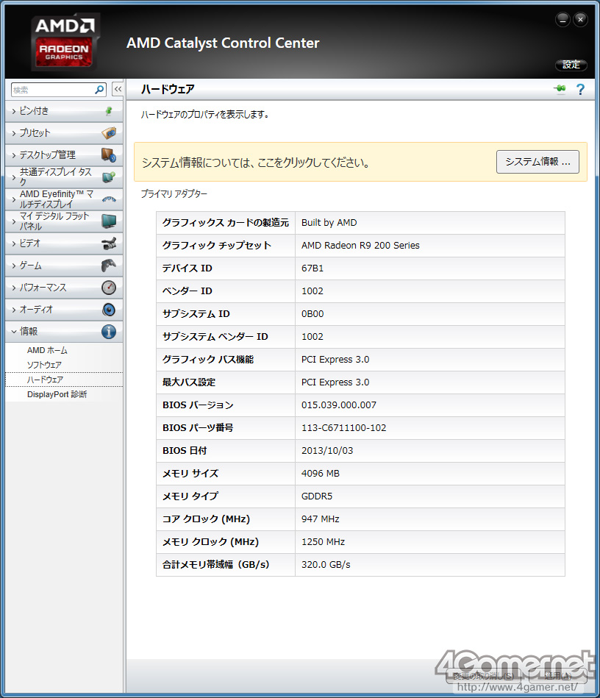
Task: Expand the 共通ディスプレイ タスク section
Action: (x=55, y=177)
